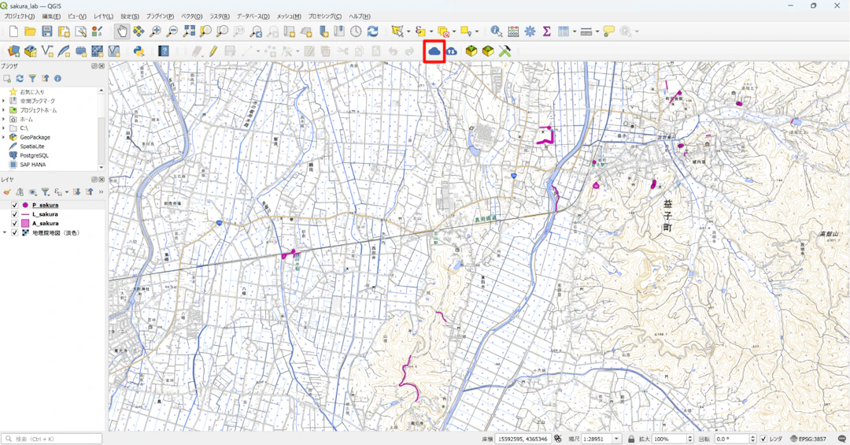Save the project with the floppy disk icon
This screenshot has width=850, height=445.
47,32
